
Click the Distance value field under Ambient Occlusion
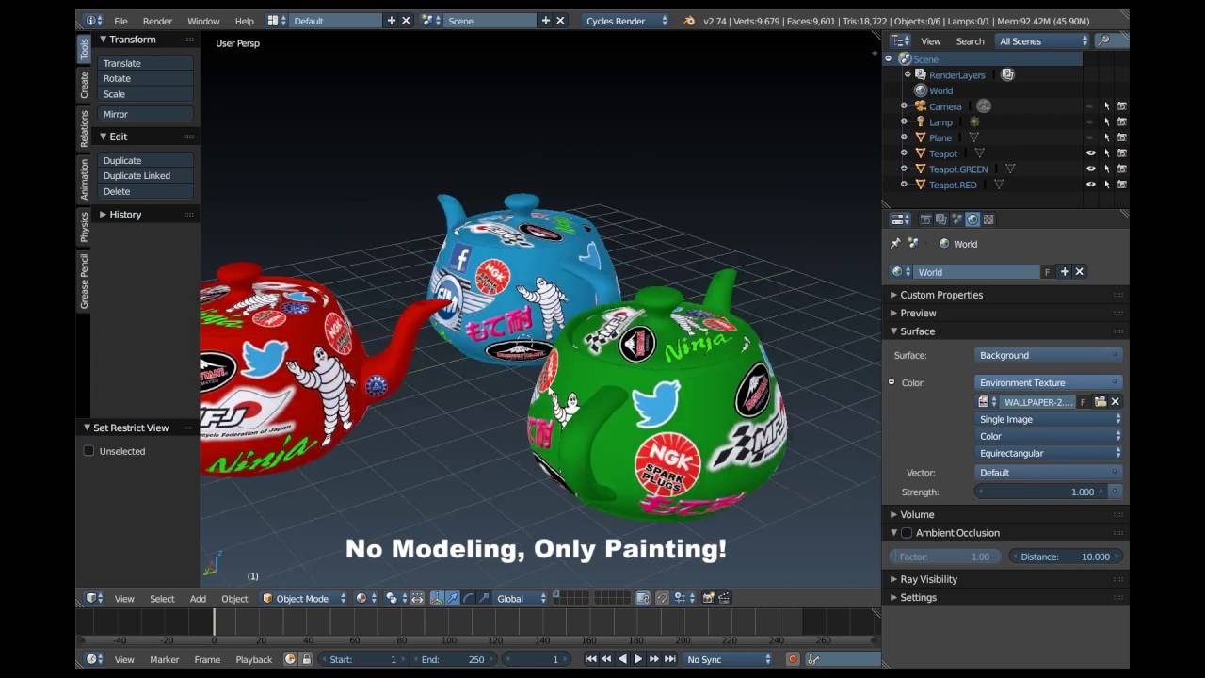(1066, 557)
